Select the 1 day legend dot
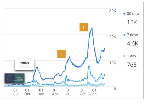 point(124,56)
